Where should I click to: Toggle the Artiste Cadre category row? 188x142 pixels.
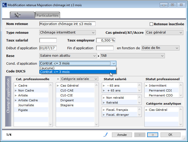(31, 100)
